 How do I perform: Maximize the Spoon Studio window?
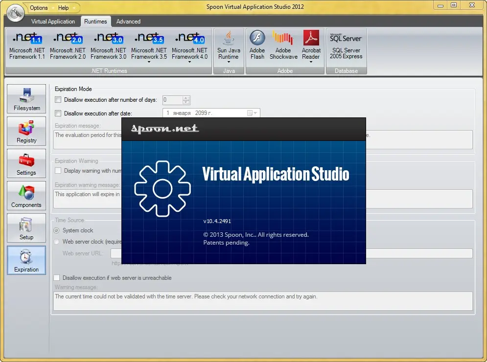pos(454,5)
